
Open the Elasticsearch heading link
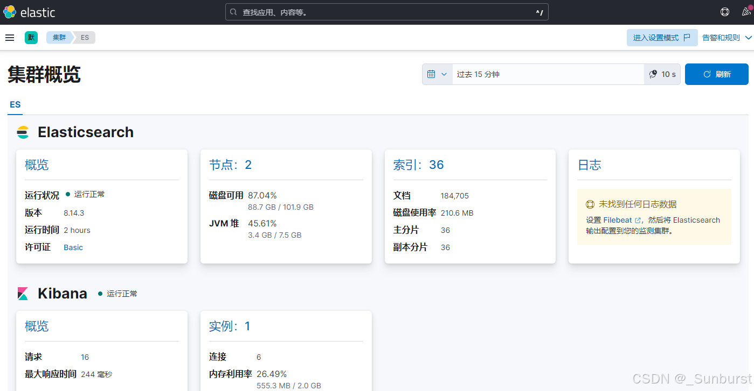click(x=86, y=132)
